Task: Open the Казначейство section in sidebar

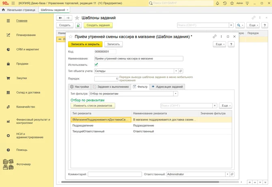Action: 25,107
